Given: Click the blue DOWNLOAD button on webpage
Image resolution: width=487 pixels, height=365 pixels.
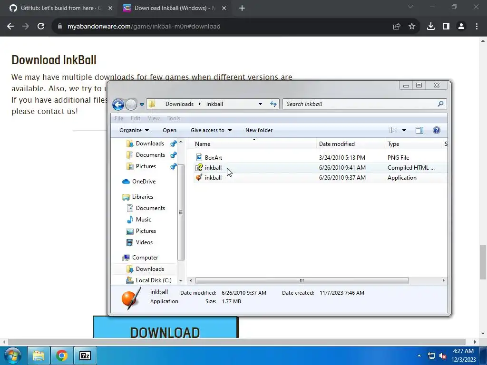Looking at the screenshot, I should tap(165, 327).
